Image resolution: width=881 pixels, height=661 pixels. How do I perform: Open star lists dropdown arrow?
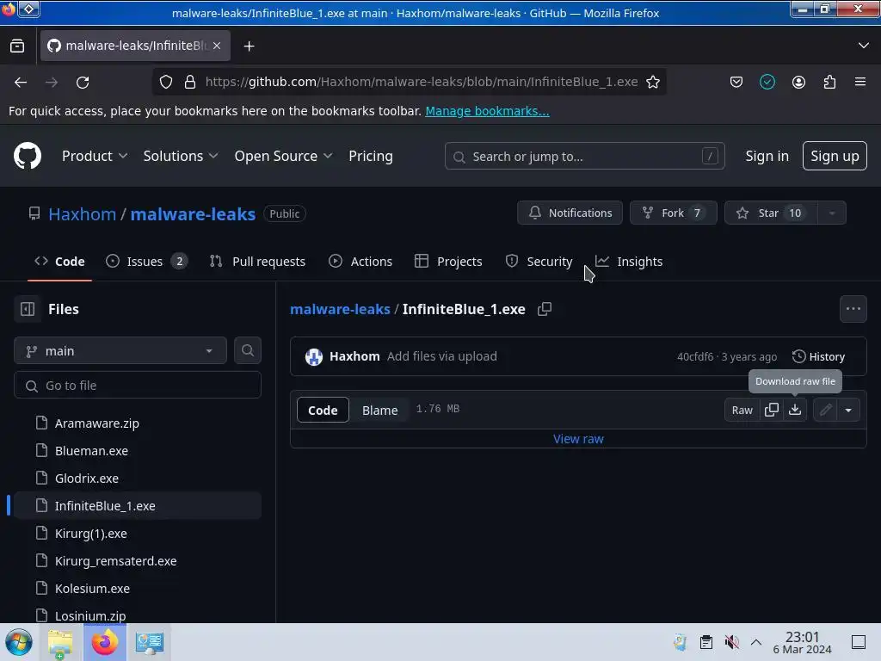coord(832,213)
